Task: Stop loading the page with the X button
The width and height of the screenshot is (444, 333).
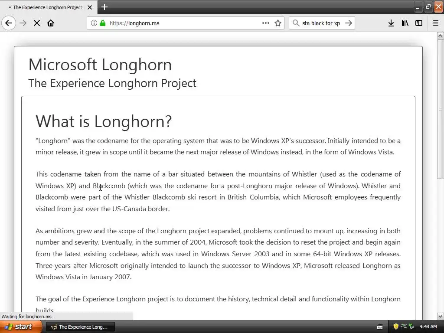Action: point(37,23)
